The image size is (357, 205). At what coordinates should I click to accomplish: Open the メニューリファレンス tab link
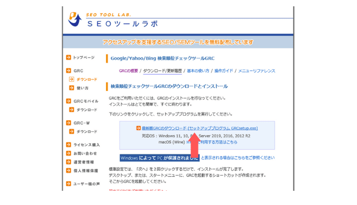257,71
